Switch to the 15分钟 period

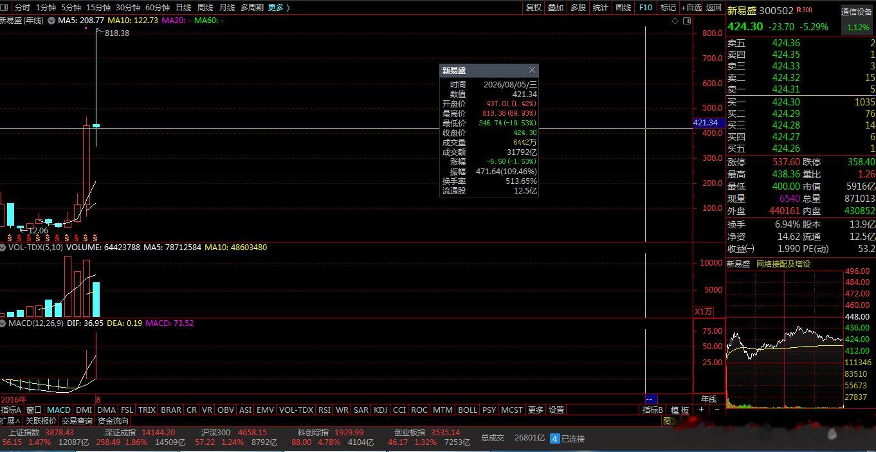click(98, 8)
